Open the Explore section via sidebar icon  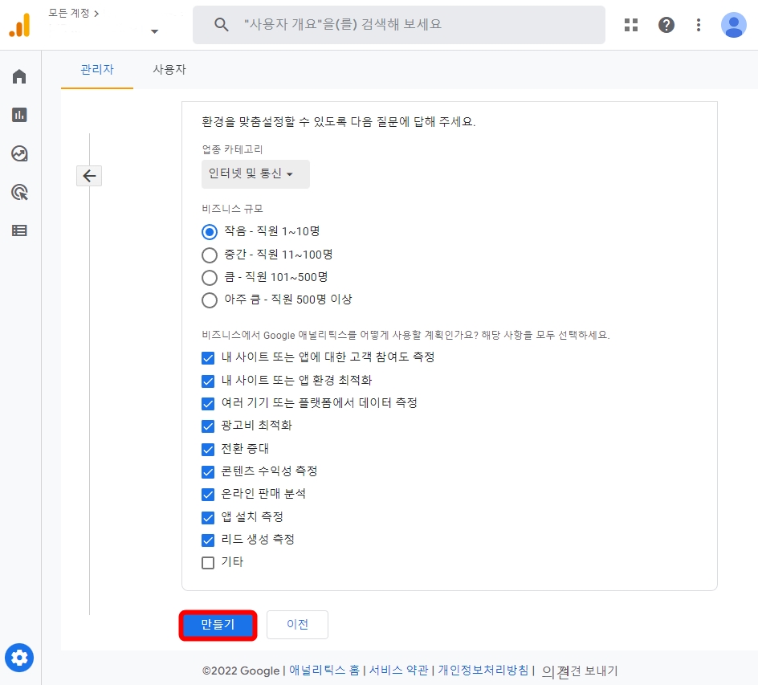[x=19, y=153]
